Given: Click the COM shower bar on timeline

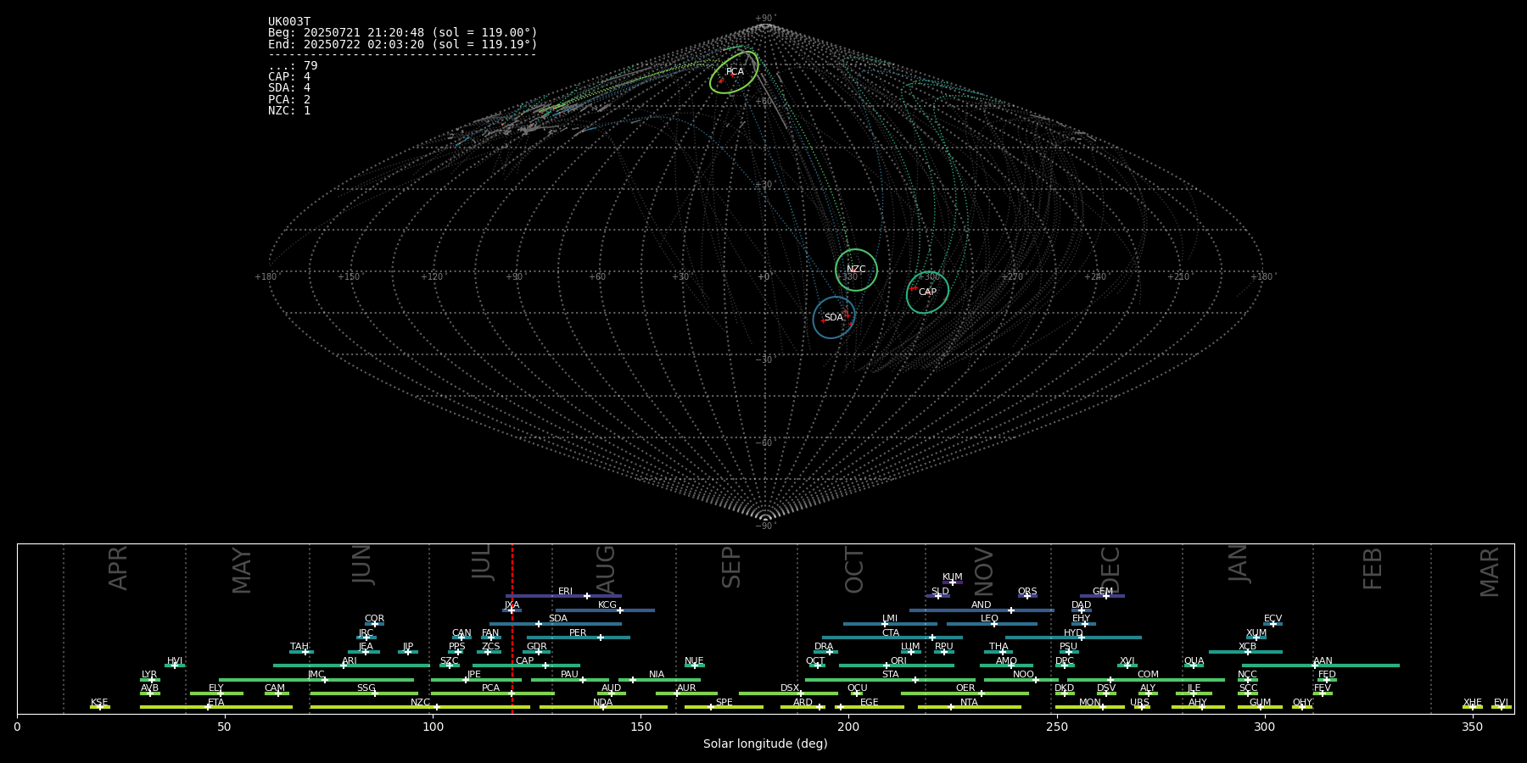Looking at the screenshot, I should pos(1146,680).
